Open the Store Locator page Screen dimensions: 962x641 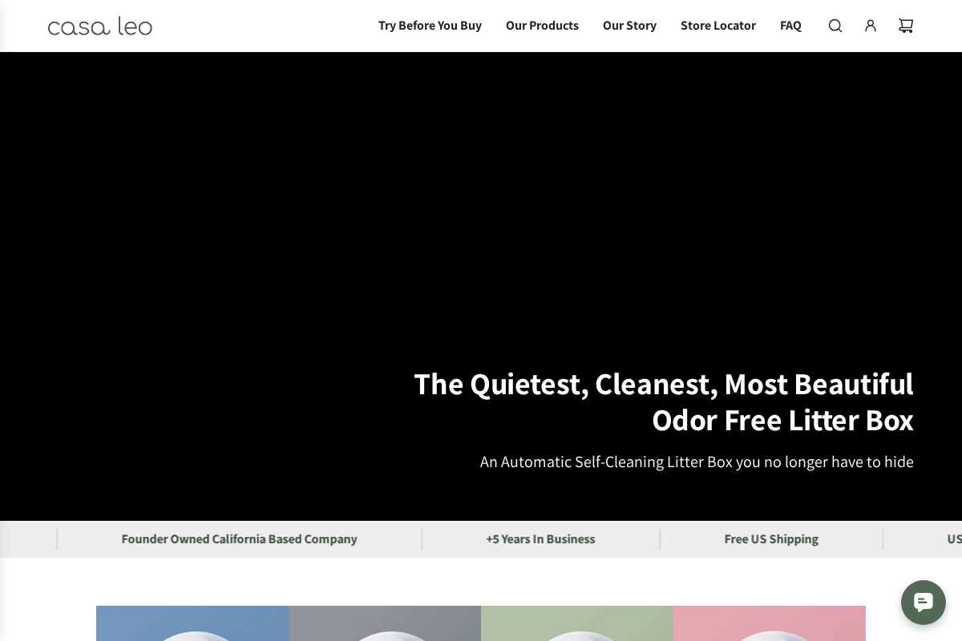[717, 26]
